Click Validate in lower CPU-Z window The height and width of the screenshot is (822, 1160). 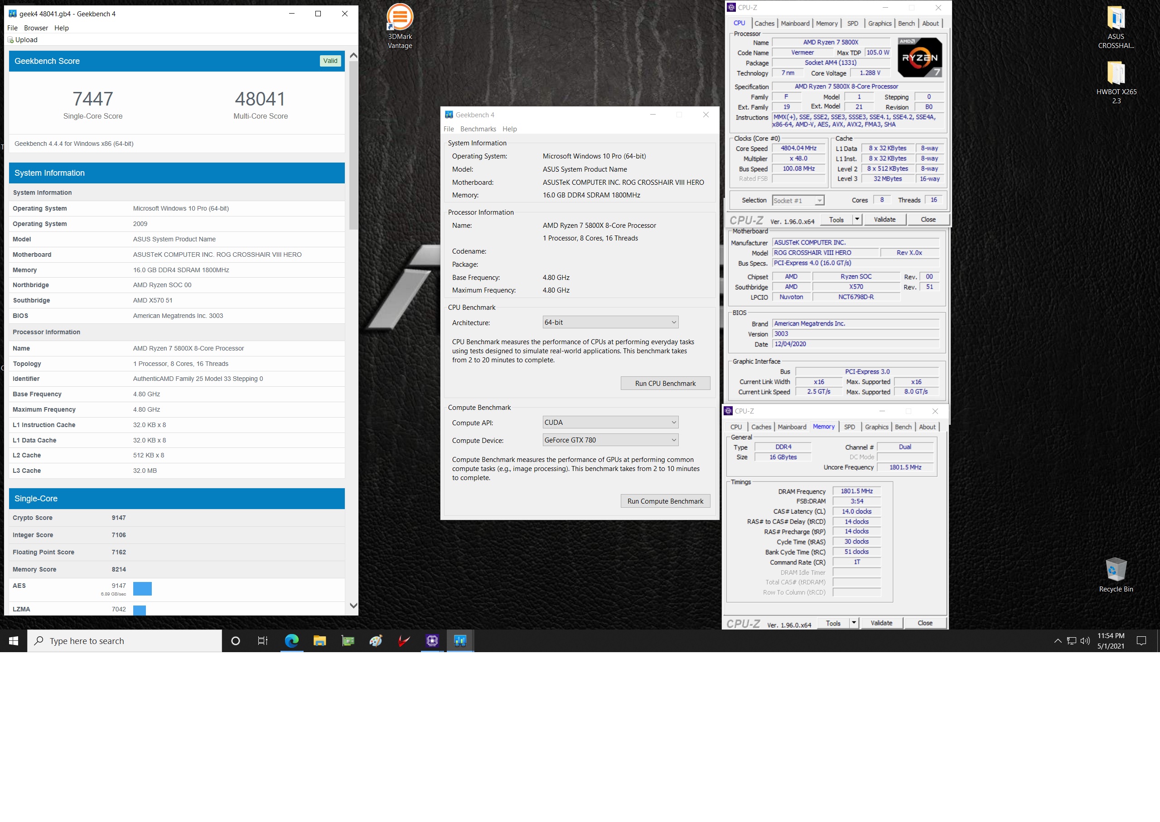(x=881, y=623)
